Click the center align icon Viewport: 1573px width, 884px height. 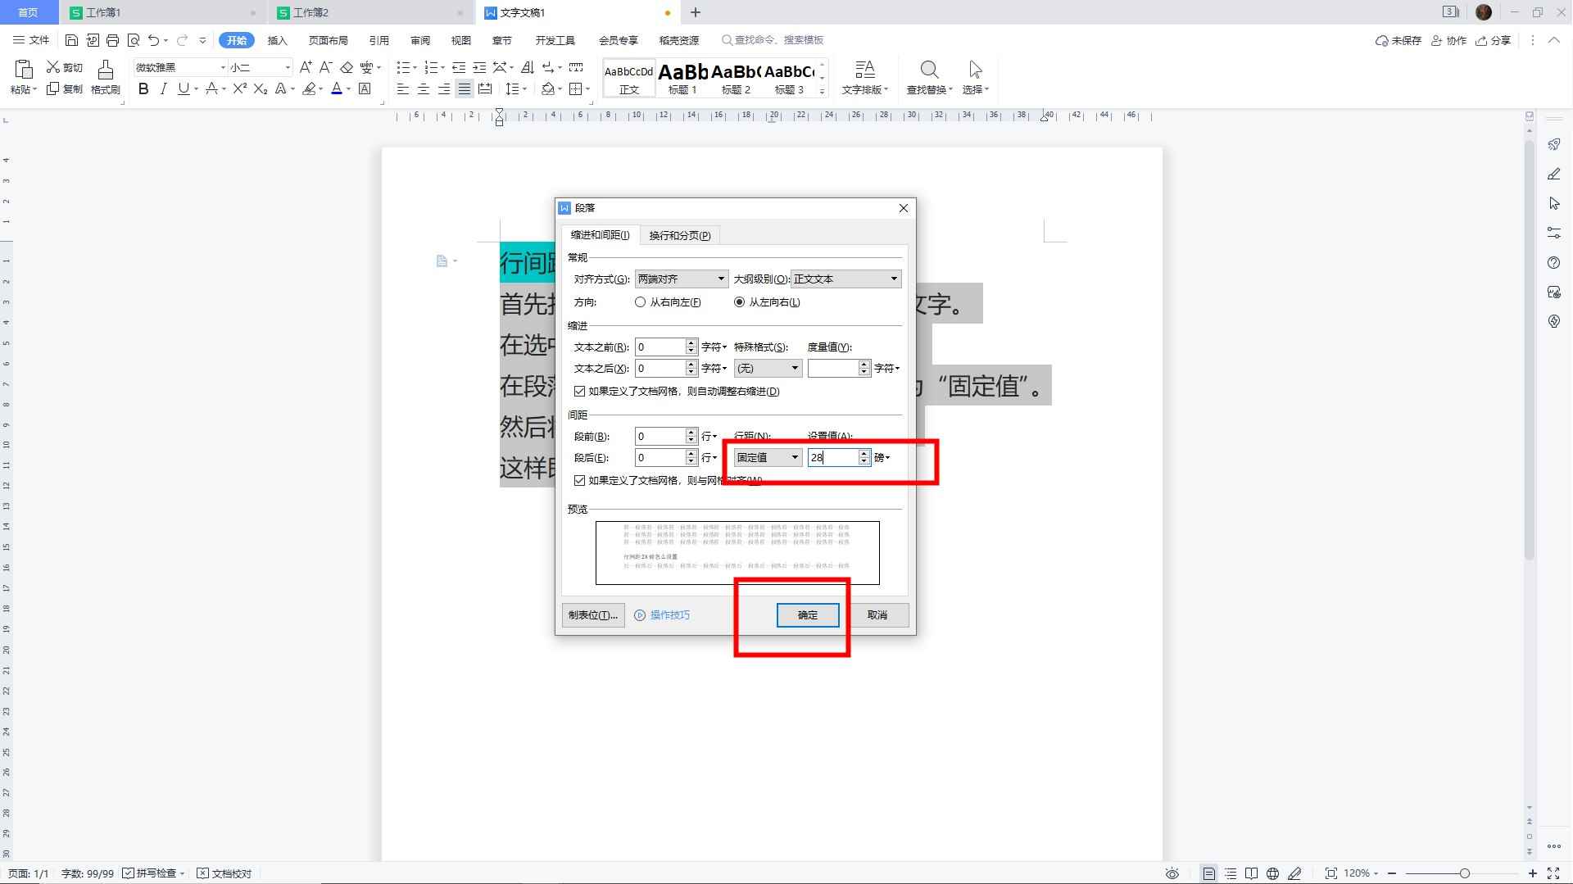[424, 89]
